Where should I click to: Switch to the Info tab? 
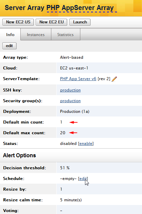(x=10, y=34)
